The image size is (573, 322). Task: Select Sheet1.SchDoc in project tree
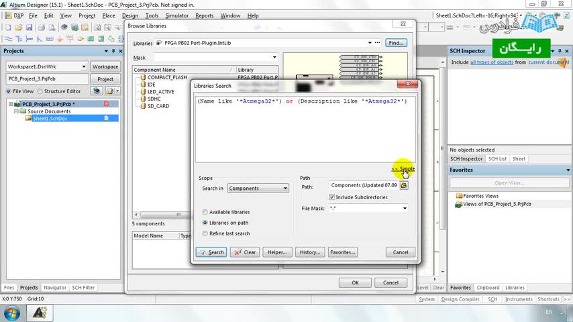50,119
